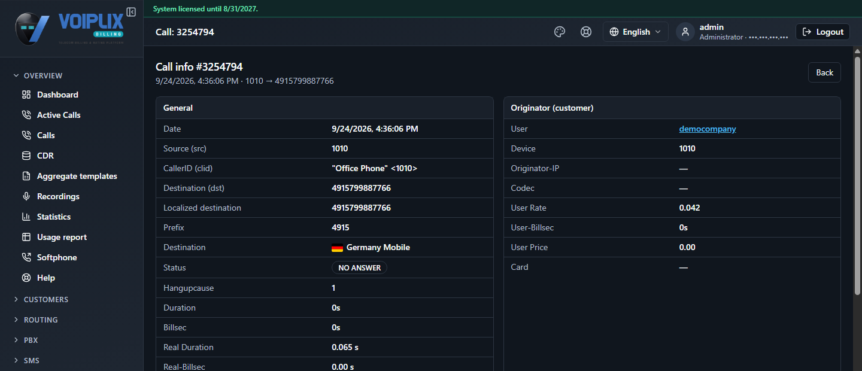Click the Active Calls phone icon
The image size is (862, 371).
(26, 115)
